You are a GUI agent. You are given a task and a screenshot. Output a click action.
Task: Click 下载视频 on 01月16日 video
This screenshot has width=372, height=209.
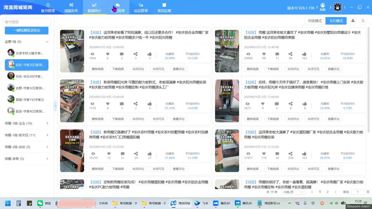(x=118, y=69)
